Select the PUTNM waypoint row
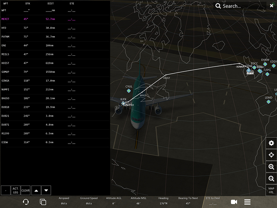The image size is (277, 208). [55, 37]
